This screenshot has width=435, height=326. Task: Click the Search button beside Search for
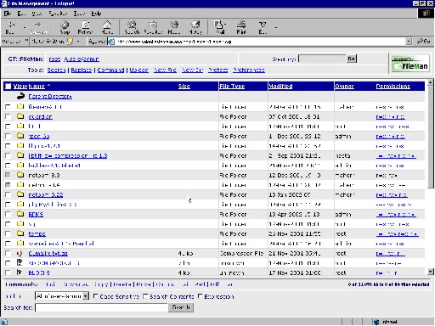pos(181,307)
